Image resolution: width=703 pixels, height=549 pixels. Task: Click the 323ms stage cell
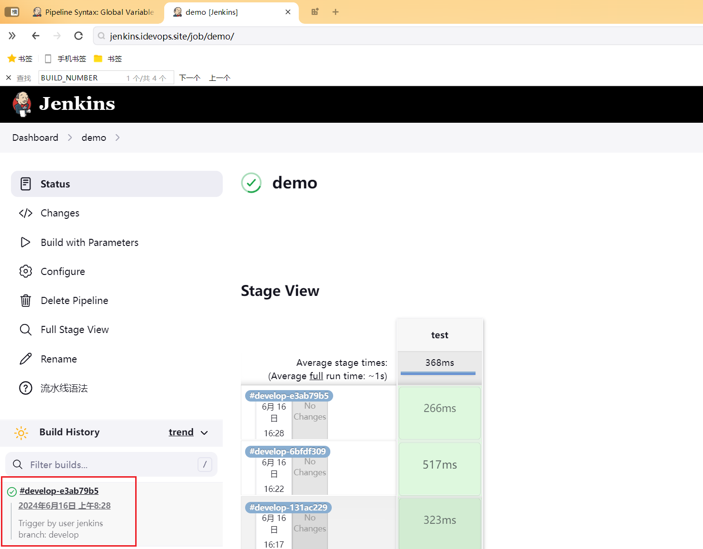(x=440, y=523)
